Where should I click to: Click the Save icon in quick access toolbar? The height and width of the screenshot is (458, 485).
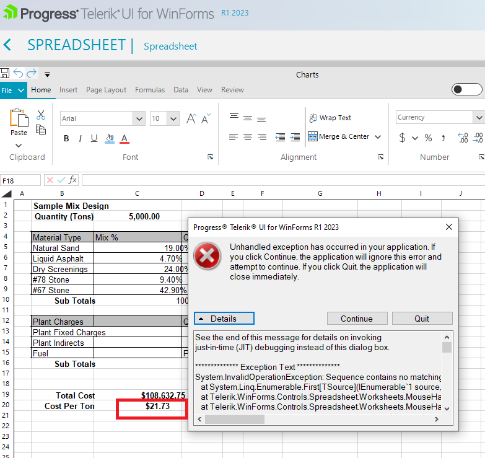[4, 73]
